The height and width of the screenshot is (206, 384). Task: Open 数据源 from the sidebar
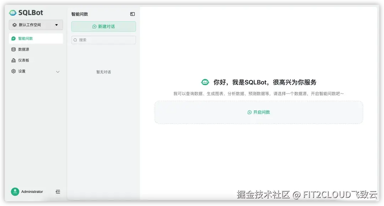pos(36,49)
